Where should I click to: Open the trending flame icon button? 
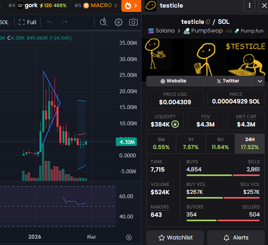131,6
